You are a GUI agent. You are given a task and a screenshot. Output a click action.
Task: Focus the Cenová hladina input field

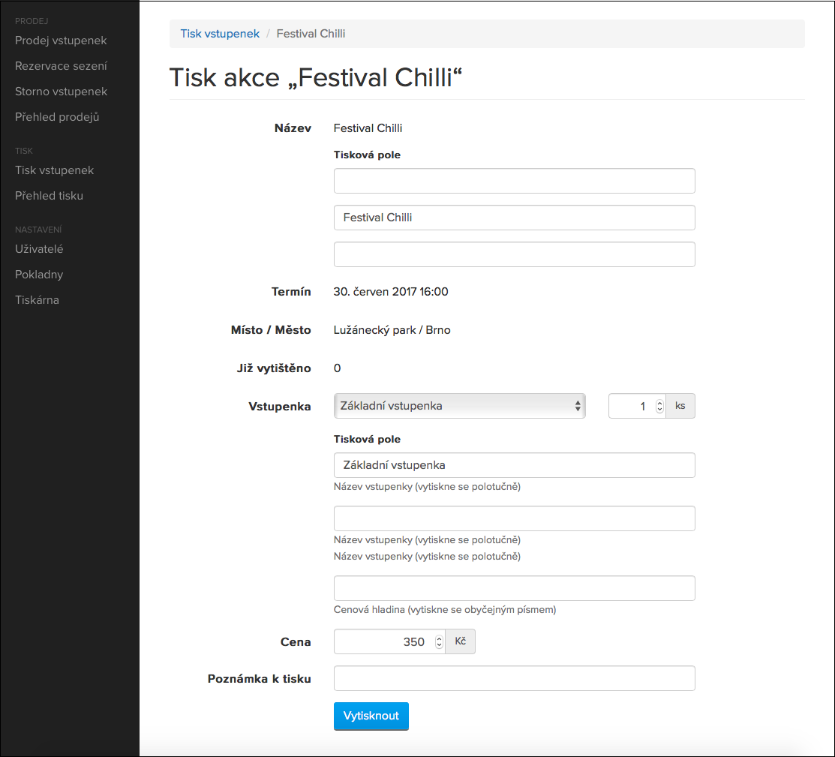pyautogui.click(x=514, y=588)
